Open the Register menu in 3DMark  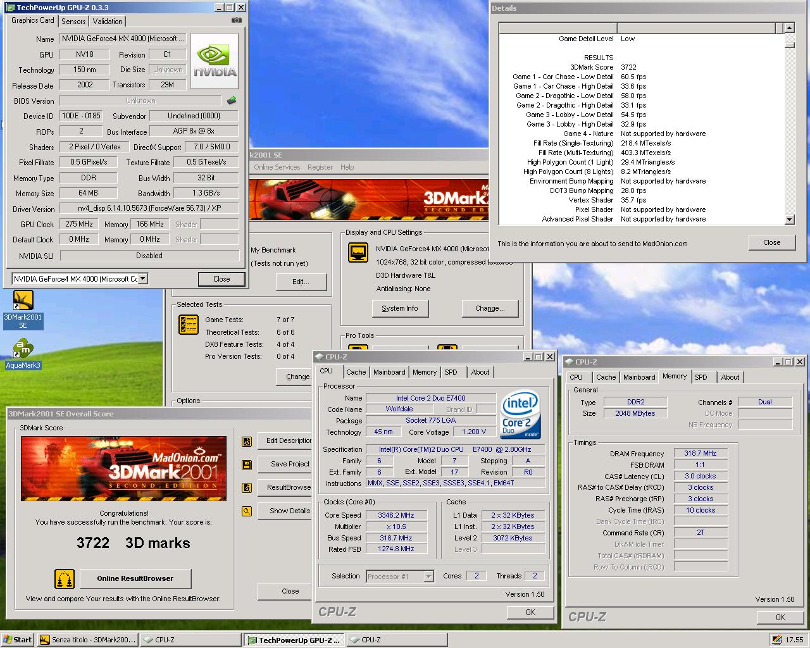pyautogui.click(x=320, y=167)
